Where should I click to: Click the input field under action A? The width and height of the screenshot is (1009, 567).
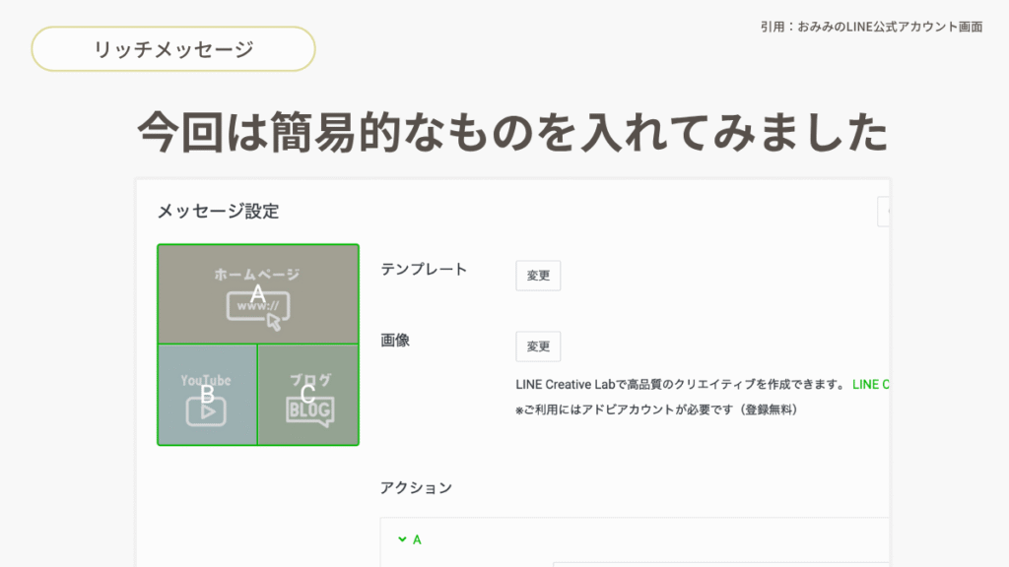click(719, 563)
